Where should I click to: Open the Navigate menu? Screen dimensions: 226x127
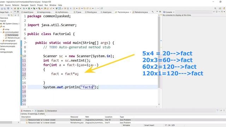[x=25, y=5]
